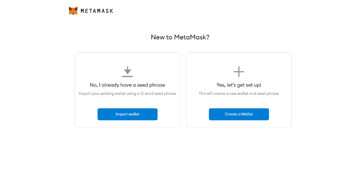The width and height of the screenshot is (361, 179).
Task: Click the downward import arrow icon
Action: click(x=127, y=70)
